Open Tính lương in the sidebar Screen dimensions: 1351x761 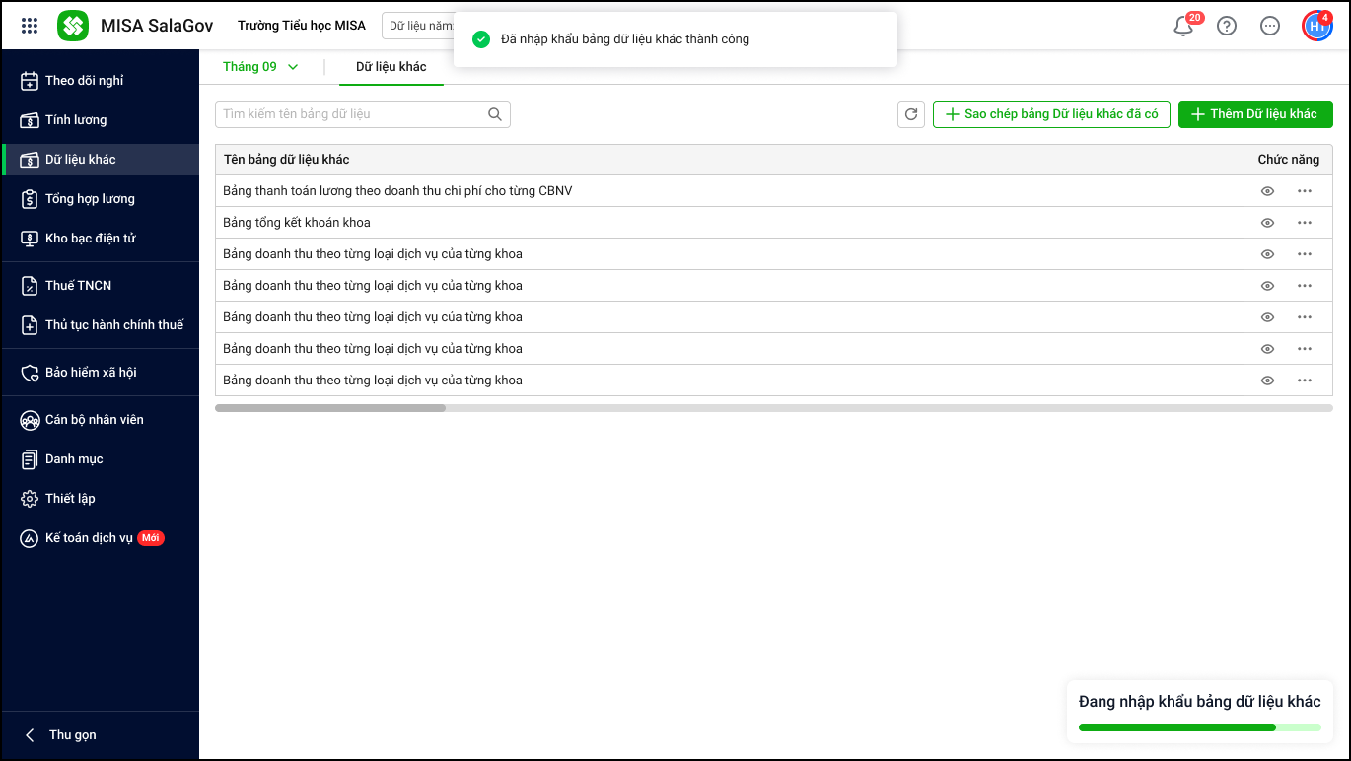(x=76, y=120)
